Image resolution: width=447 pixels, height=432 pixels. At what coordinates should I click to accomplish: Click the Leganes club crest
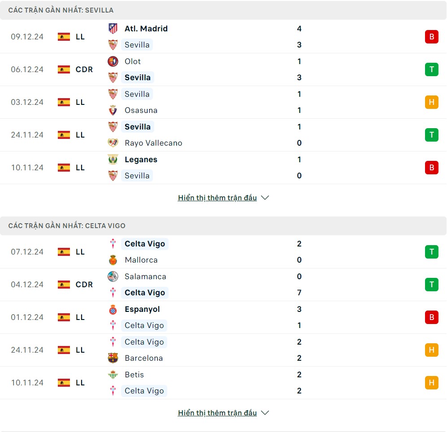click(x=113, y=160)
